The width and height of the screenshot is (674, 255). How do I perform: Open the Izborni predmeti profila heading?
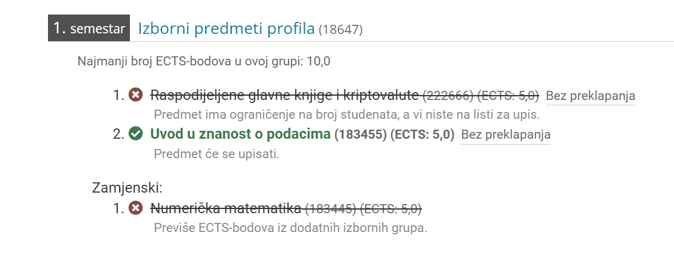tap(226, 28)
